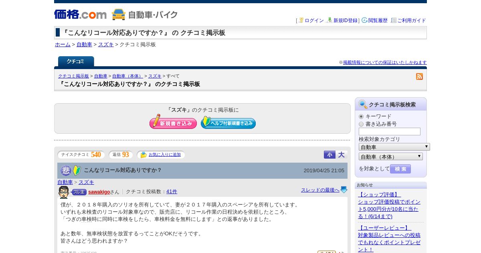Click the 新規ID登録 link

coord(346,20)
